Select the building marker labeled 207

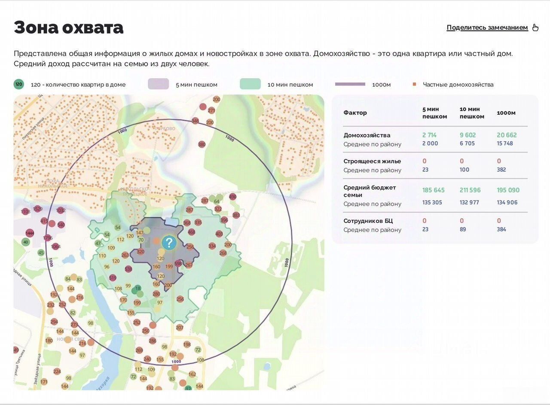(x=180, y=328)
